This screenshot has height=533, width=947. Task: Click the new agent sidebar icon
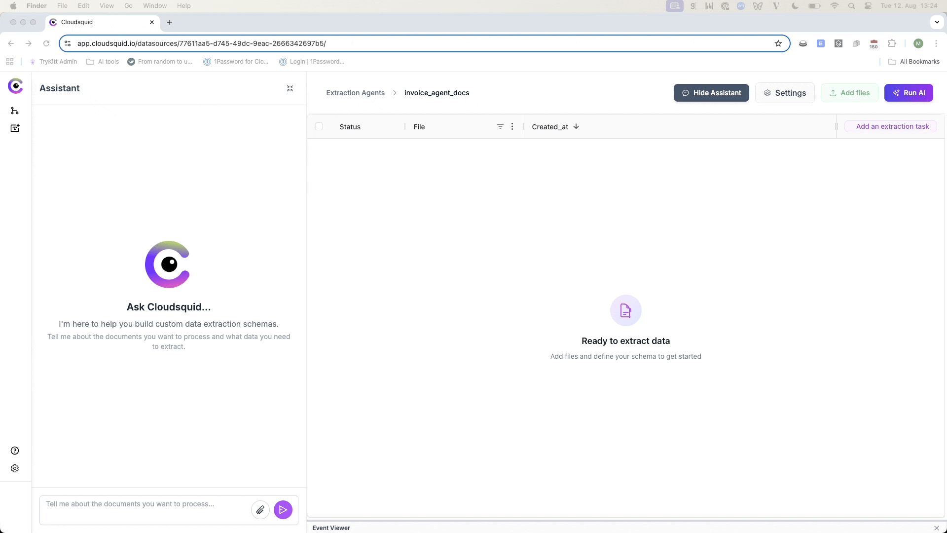pos(15,128)
